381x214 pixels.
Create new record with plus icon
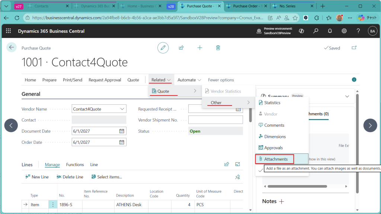pos(200,48)
